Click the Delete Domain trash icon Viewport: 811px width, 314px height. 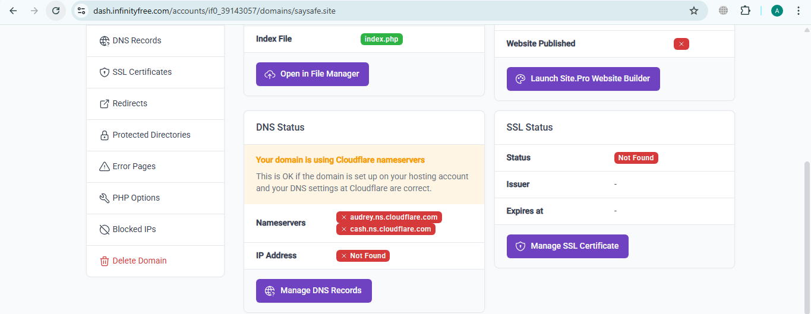(x=104, y=261)
